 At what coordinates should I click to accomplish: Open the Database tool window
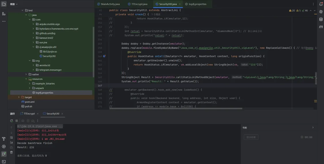(x=321, y=19)
